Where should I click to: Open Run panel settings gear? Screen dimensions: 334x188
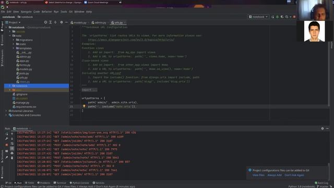[323, 128]
